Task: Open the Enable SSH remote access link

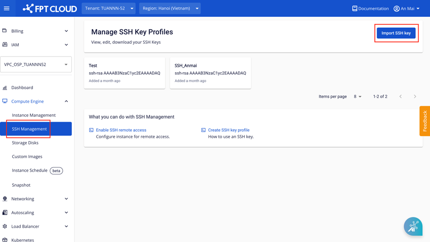Action: click(x=121, y=130)
